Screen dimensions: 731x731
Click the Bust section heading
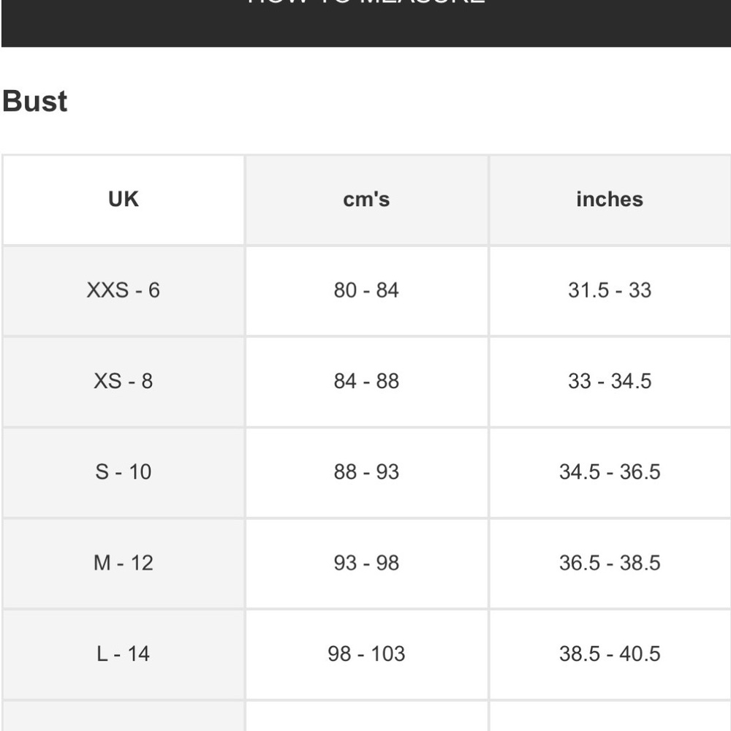click(35, 101)
